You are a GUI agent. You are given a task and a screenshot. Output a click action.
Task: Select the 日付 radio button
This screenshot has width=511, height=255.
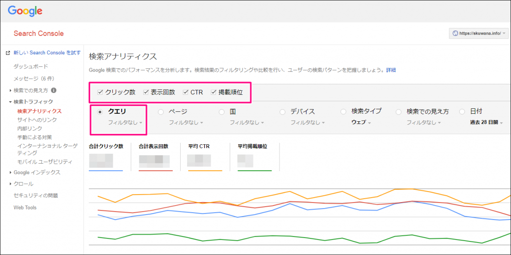[462, 112]
